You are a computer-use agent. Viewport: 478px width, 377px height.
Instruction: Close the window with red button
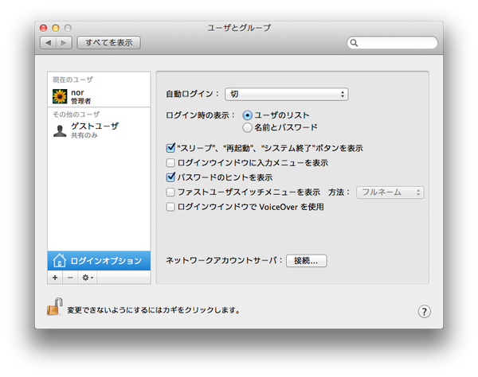tap(43, 28)
